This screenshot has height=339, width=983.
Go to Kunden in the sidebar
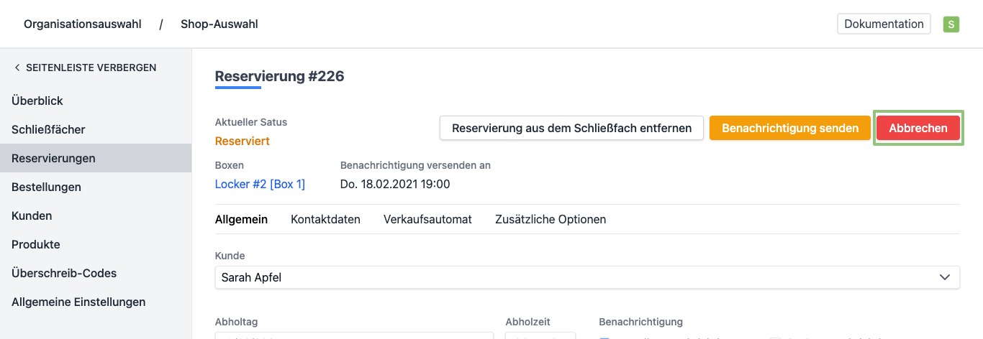click(x=32, y=215)
